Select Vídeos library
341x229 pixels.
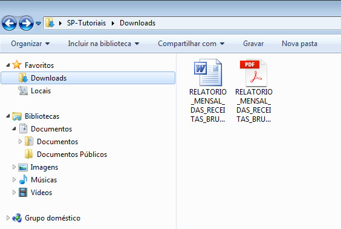(x=41, y=193)
